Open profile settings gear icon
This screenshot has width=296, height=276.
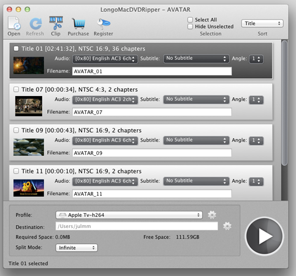212,215
